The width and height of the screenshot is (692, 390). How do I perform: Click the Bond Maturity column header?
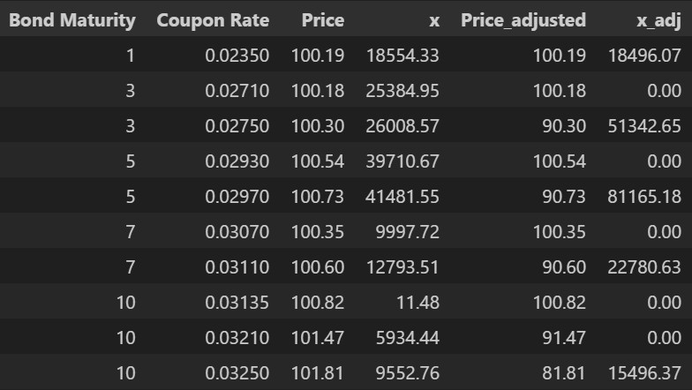(72, 19)
